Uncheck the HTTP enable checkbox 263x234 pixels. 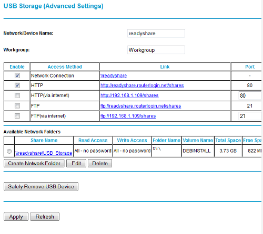point(17,85)
